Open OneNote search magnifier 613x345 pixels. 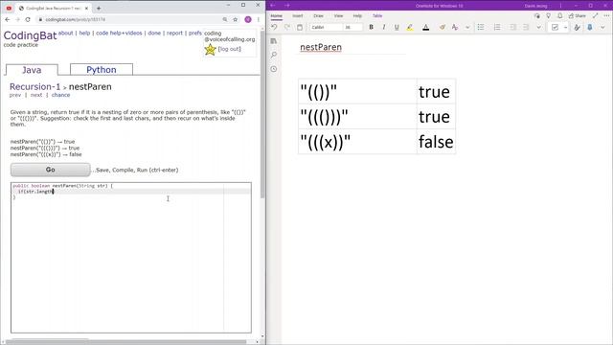[x=274, y=55]
